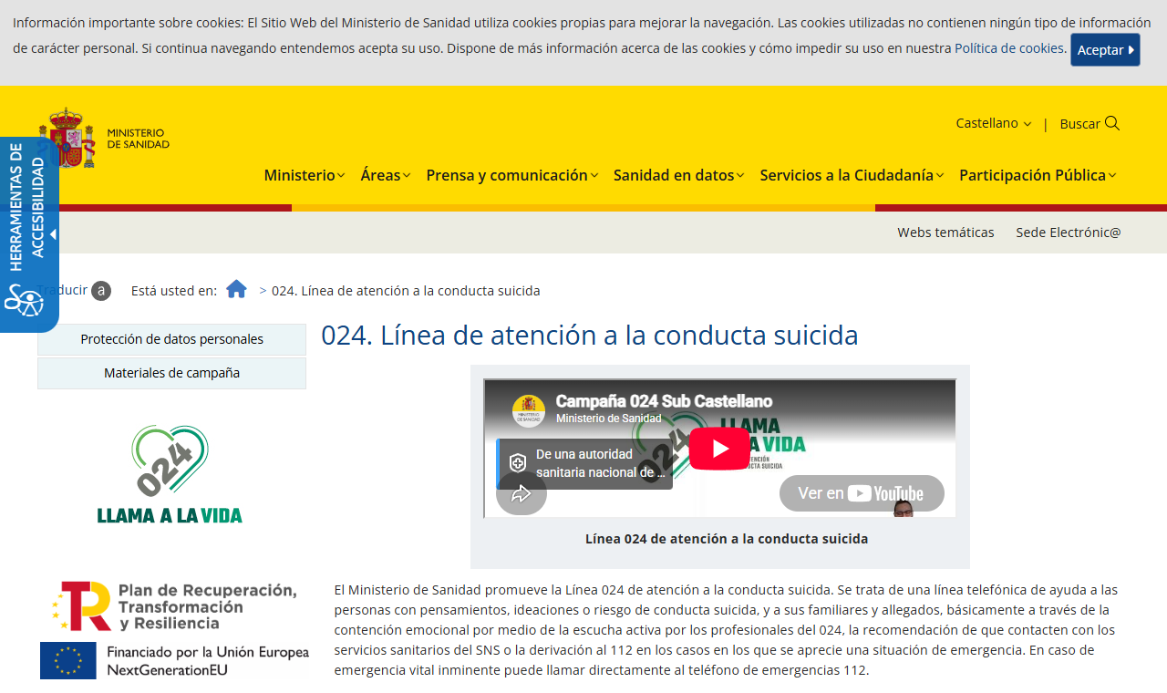Click the 024 Llama a la Vida logo

click(170, 474)
